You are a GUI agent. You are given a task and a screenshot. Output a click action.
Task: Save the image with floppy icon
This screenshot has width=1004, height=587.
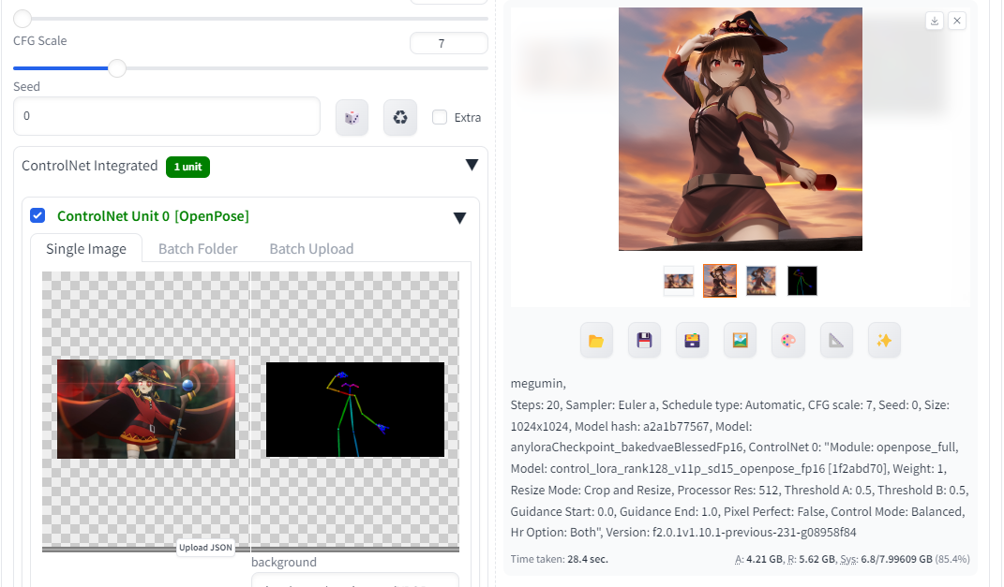(644, 340)
